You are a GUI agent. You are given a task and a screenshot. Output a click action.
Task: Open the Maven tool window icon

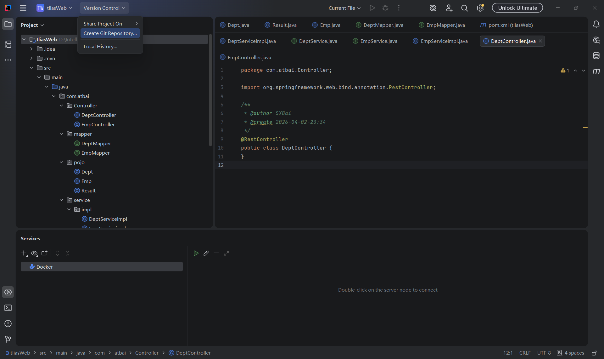(596, 71)
